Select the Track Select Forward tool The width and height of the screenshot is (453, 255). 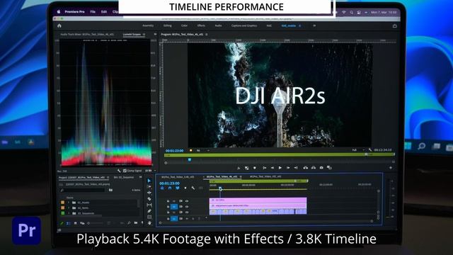point(149,187)
